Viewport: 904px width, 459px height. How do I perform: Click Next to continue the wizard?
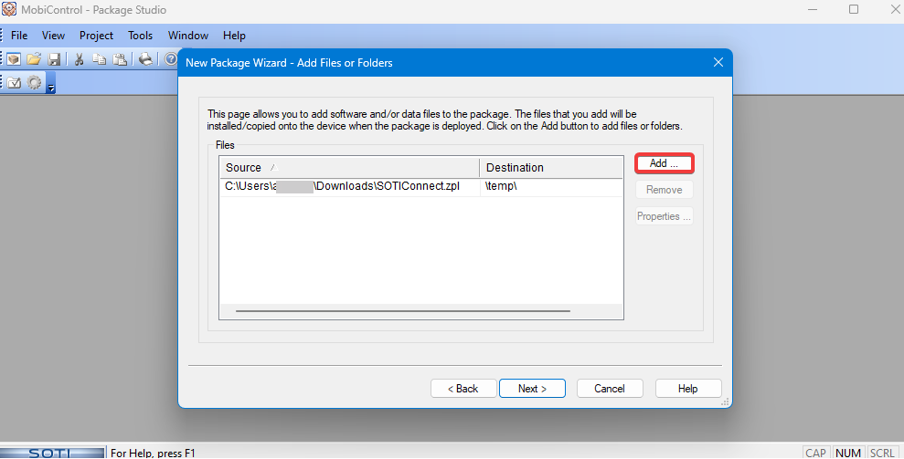[x=532, y=389]
